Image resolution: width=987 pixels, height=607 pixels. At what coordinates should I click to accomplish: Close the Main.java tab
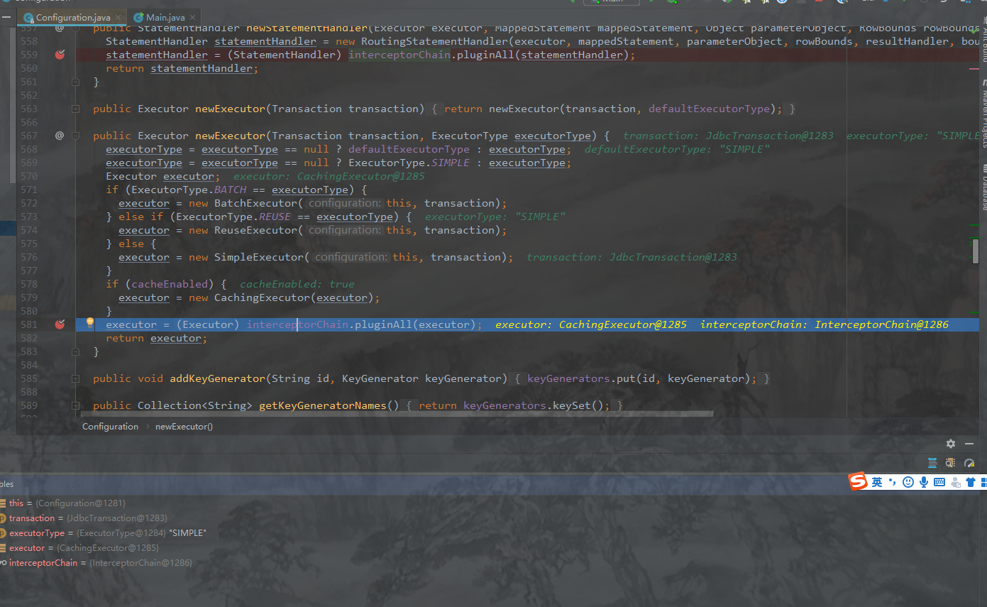(192, 17)
